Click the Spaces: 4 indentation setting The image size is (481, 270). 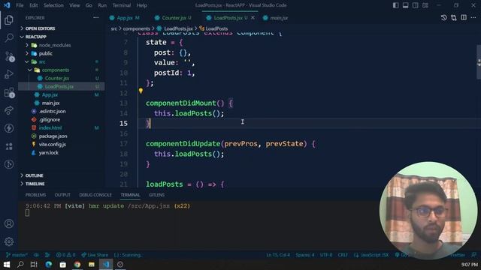click(x=305, y=255)
